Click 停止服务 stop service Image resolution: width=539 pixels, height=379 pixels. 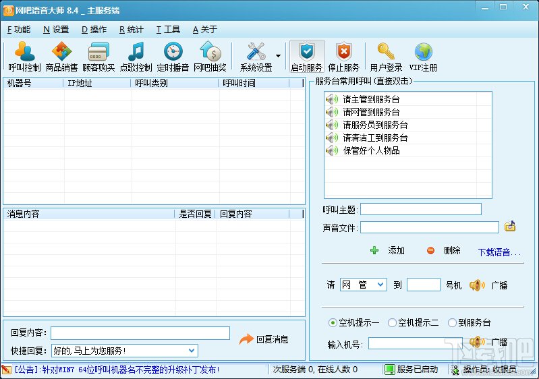pos(343,57)
